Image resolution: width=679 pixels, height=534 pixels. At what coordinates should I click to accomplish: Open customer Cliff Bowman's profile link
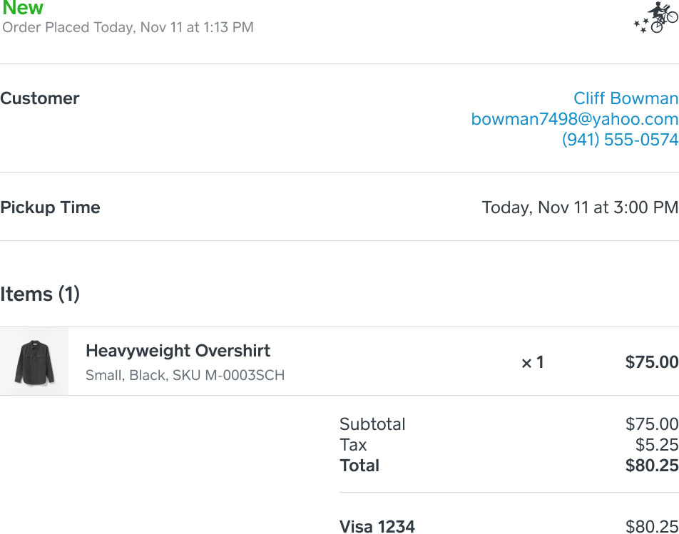626,98
